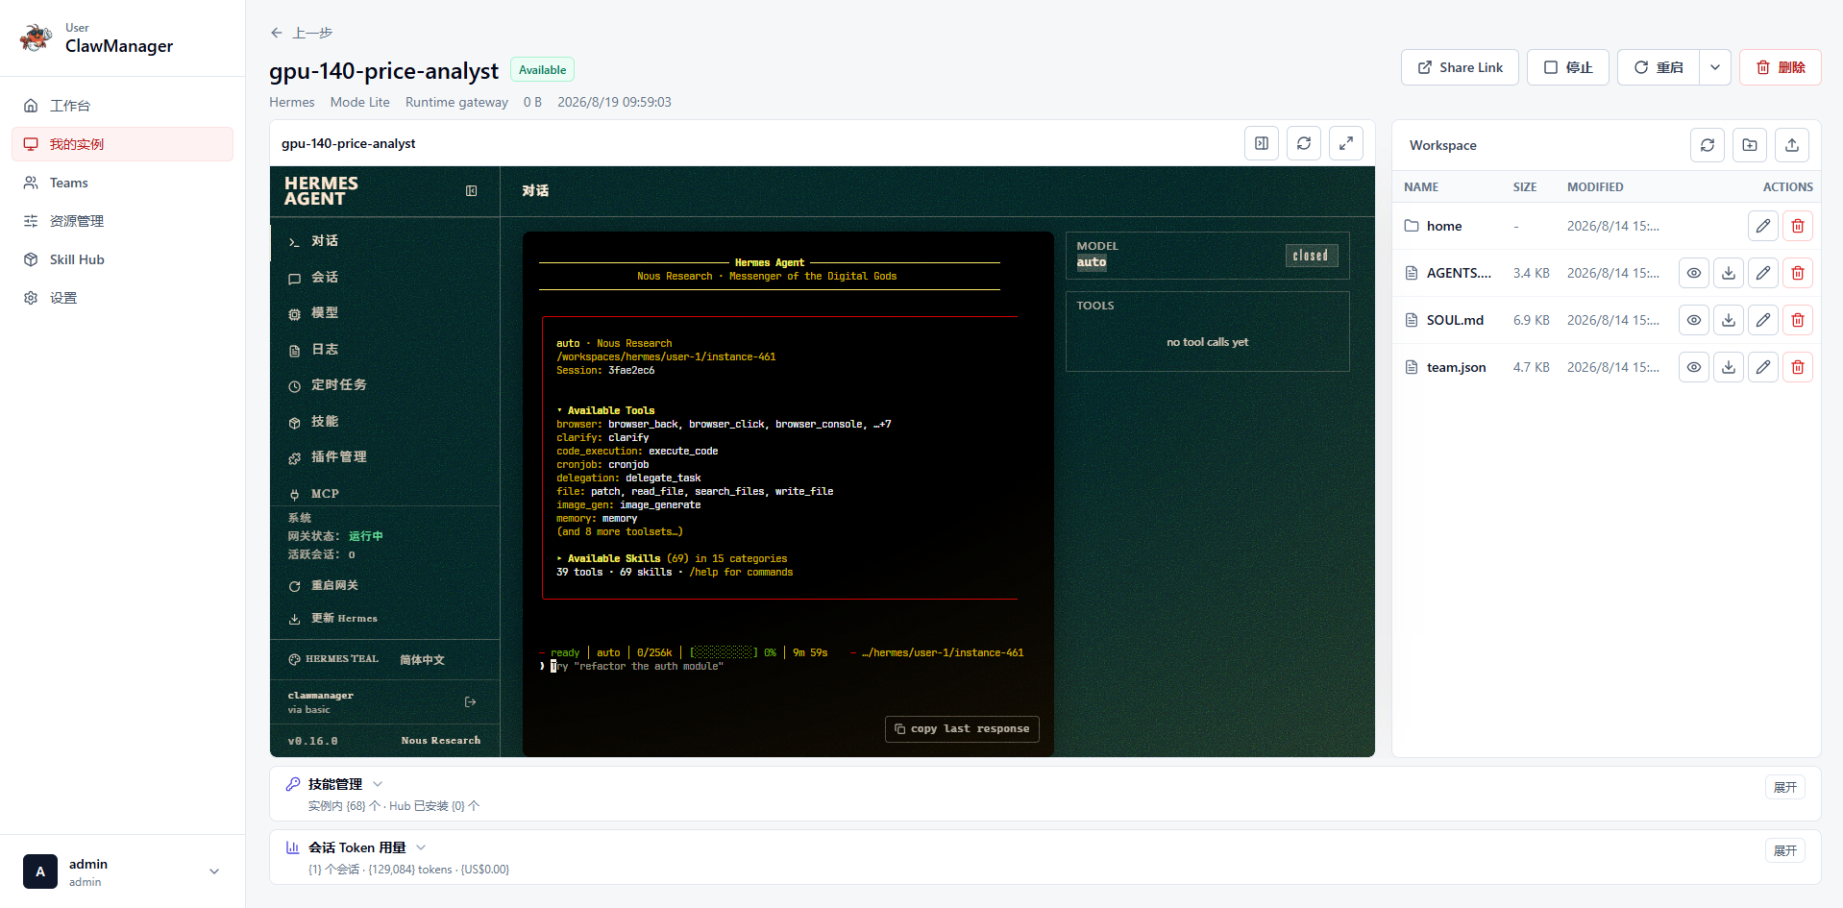Image resolution: width=1843 pixels, height=908 pixels.
Task: Restart the instance with 重启
Action: [x=1659, y=67]
